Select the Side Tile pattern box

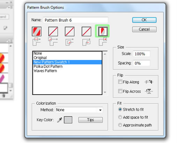point(37,32)
